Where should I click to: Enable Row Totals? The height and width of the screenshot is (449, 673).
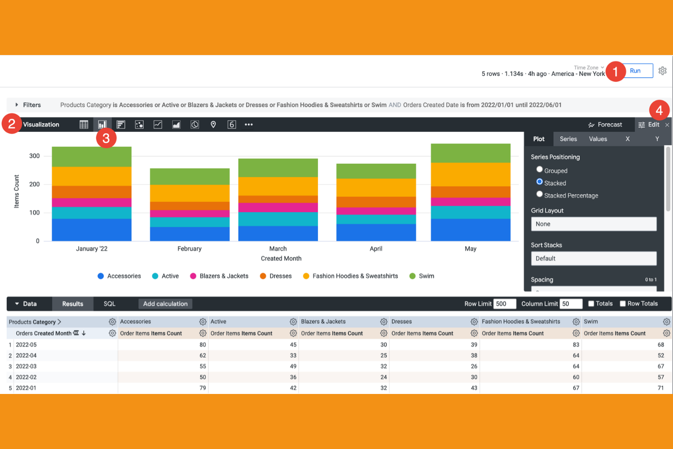click(x=623, y=303)
